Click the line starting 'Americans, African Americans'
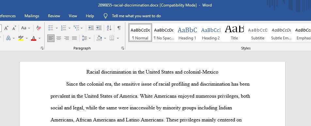 (x=146, y=120)
